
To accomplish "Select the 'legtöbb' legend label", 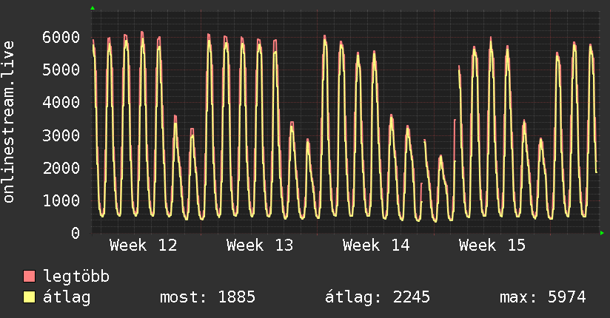I will [x=76, y=277].
